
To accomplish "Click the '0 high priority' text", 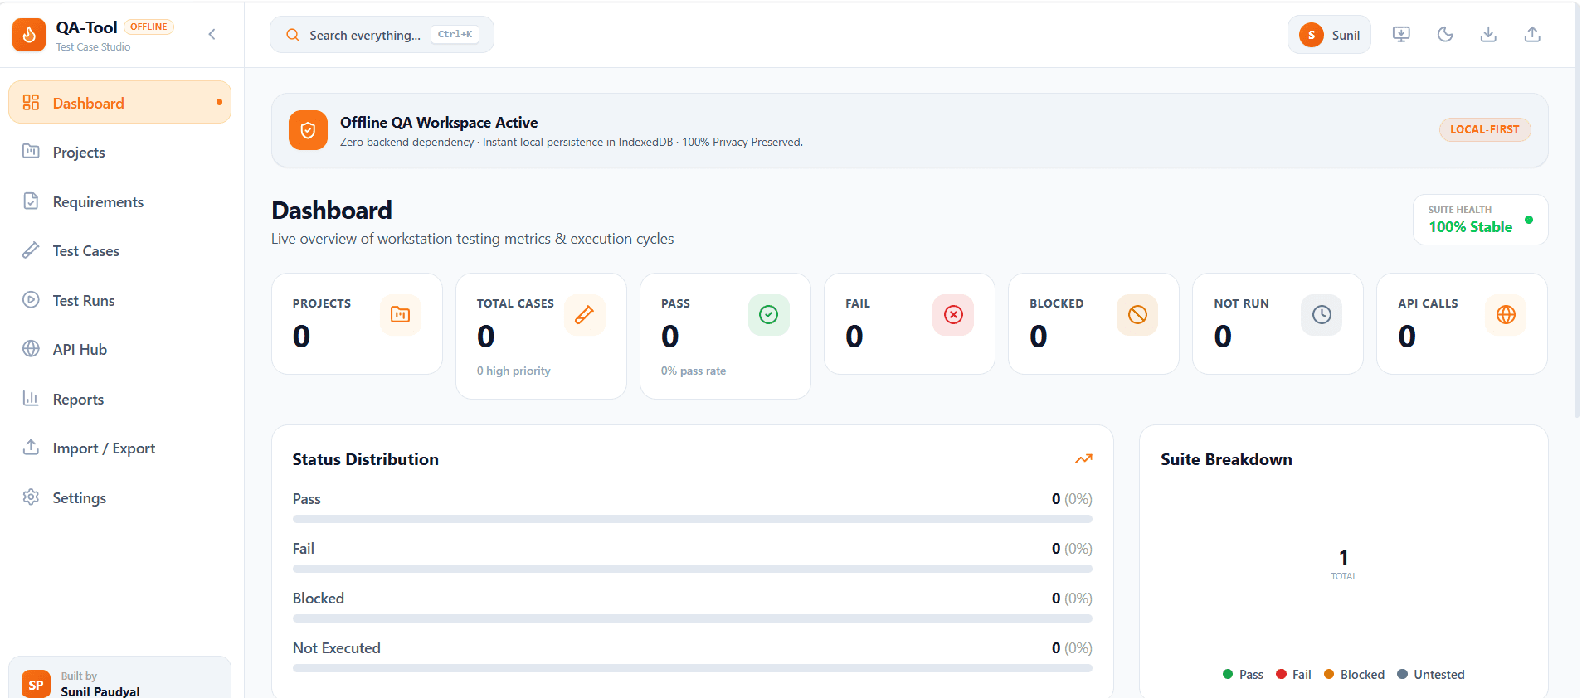I will [514, 371].
